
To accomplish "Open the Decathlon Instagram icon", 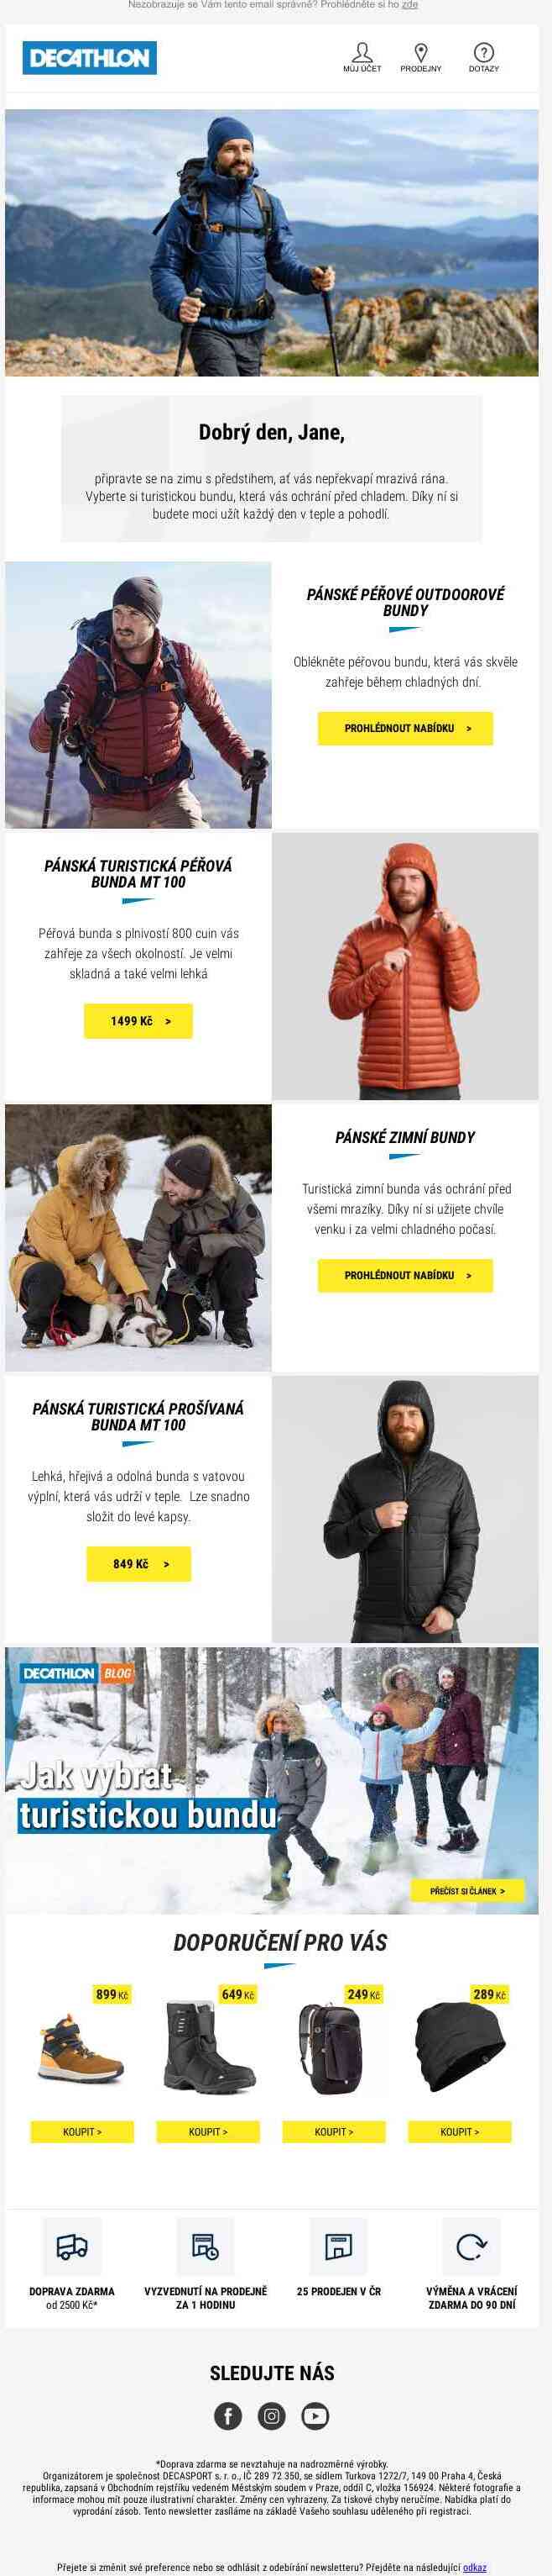I will click(x=272, y=2416).
